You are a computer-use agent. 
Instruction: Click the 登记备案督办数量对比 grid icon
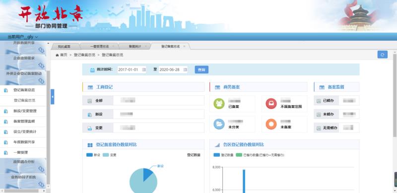point(90,145)
